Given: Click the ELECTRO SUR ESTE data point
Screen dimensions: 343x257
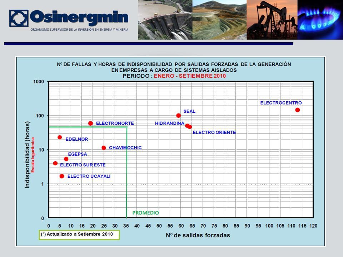Looking at the screenshot, I should tap(55, 163).
